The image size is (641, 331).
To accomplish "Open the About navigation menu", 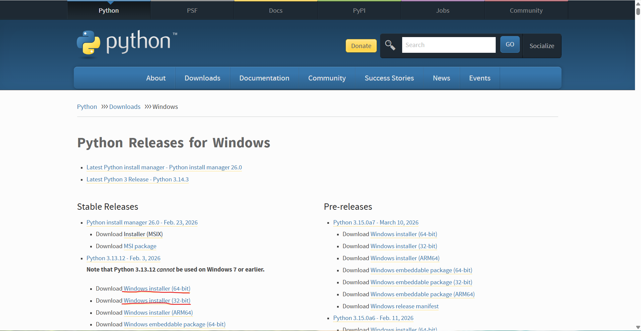I will (x=156, y=78).
